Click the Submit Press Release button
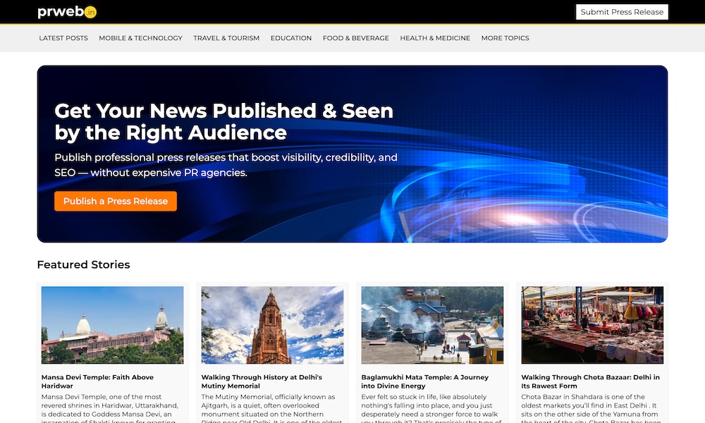This screenshot has height=423, width=705. click(621, 11)
